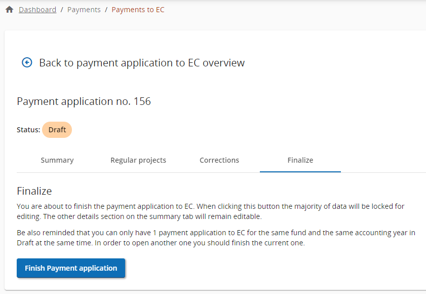
Task: Click the slash separator after Dashboard
Action: pos(62,10)
